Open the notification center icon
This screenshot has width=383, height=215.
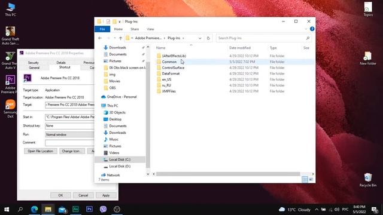tap(375, 210)
